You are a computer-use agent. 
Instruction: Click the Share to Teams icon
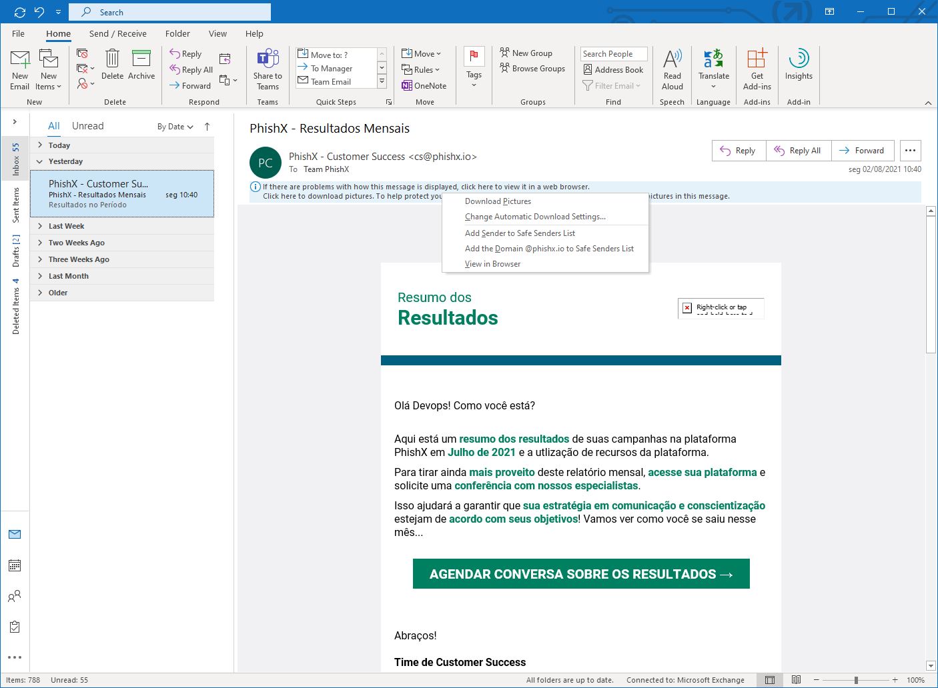[268, 59]
